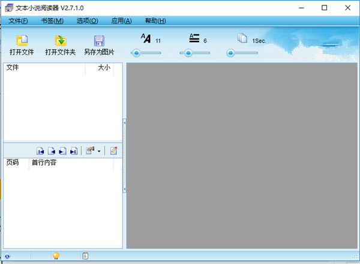Go to next page icon
Viewport: 360px width, 264px height.
[62, 151]
